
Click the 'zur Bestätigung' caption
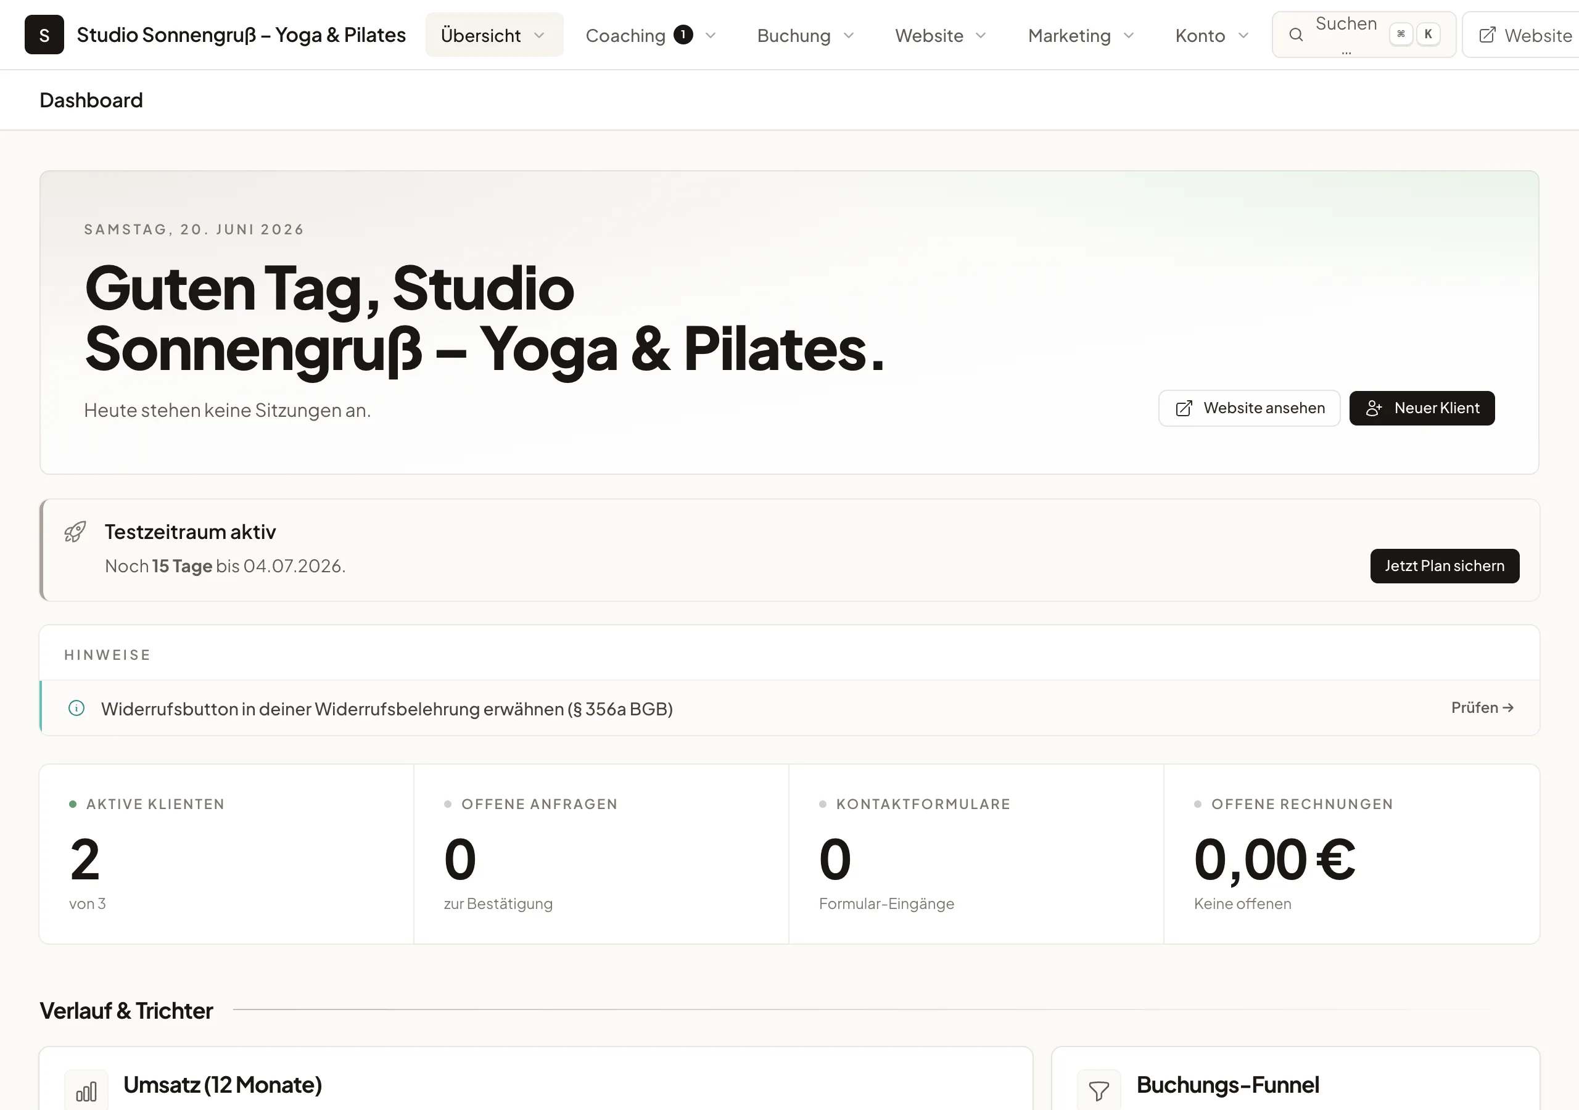[x=498, y=903]
